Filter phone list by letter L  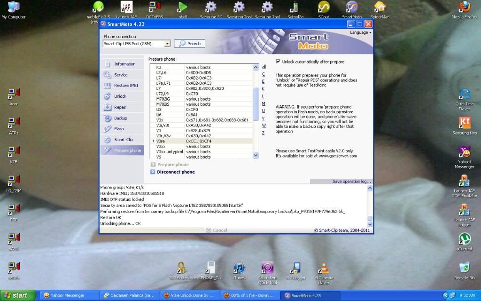[263, 96]
